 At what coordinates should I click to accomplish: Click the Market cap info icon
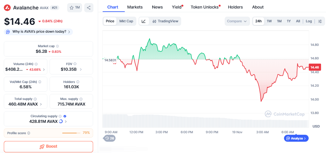pyautogui.click(x=57, y=46)
